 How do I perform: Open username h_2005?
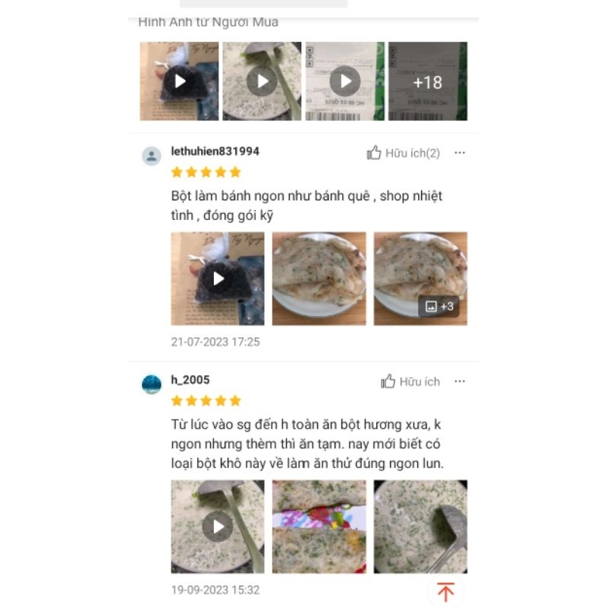[190, 380]
